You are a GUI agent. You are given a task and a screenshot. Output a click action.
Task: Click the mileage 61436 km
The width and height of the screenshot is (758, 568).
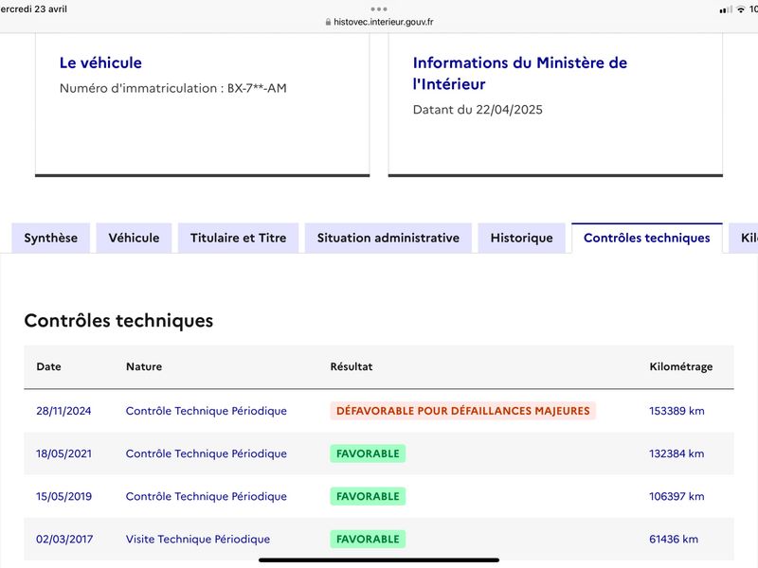pos(674,539)
